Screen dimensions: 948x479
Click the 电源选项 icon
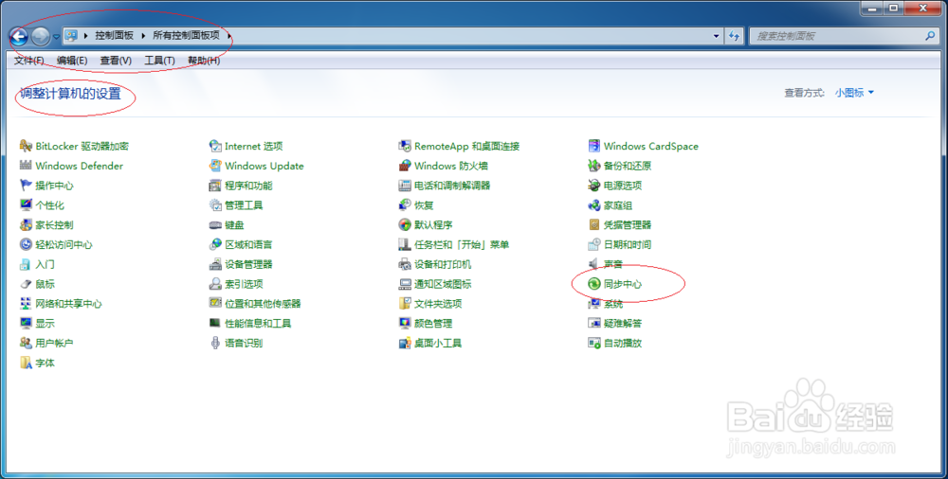[x=593, y=186]
